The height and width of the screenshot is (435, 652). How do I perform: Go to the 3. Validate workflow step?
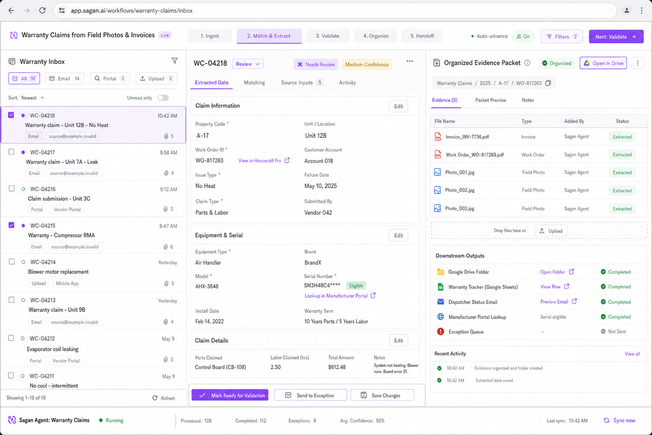click(x=328, y=36)
